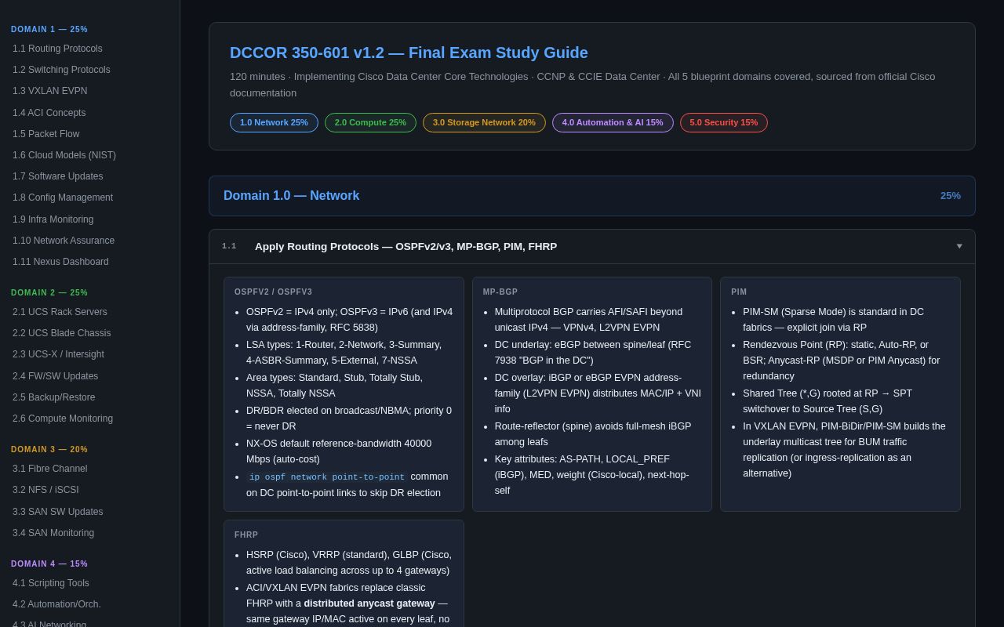Click the Domain 1.0 — Network header
The image size is (1004, 627).
[592, 196]
